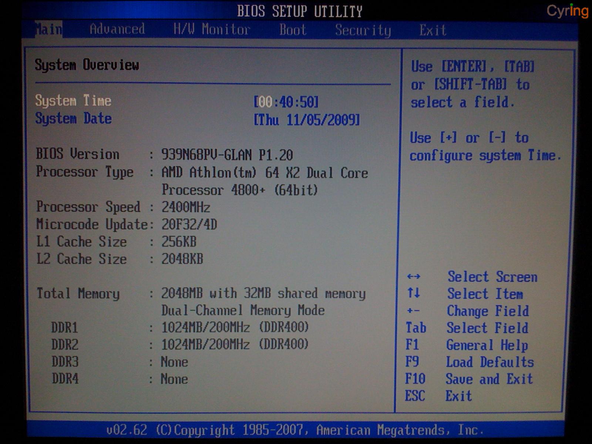Click the BIOS Version label
The height and width of the screenshot is (444, 592).
[78, 154]
